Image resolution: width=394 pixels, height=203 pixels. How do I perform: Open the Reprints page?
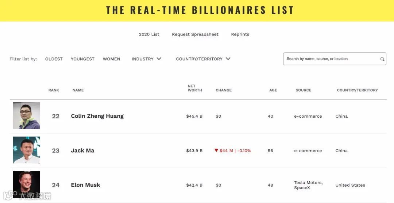pyautogui.click(x=240, y=34)
